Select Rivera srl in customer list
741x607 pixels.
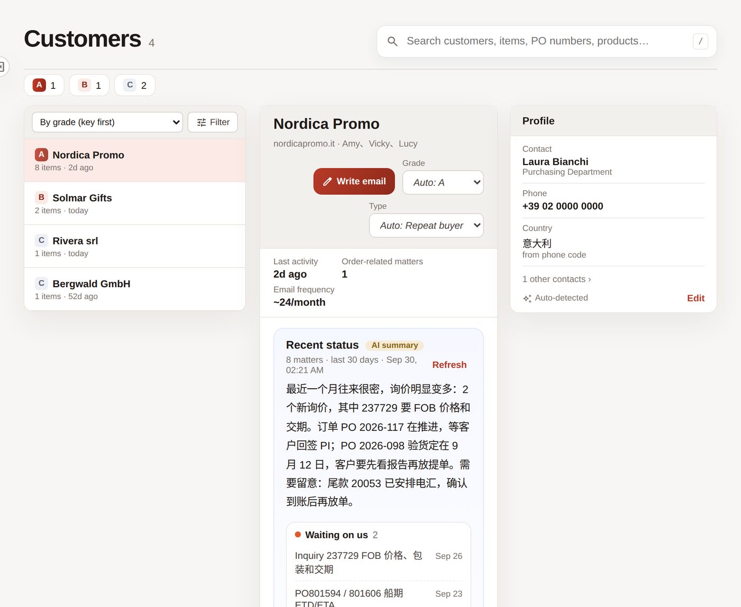pyautogui.click(x=135, y=246)
